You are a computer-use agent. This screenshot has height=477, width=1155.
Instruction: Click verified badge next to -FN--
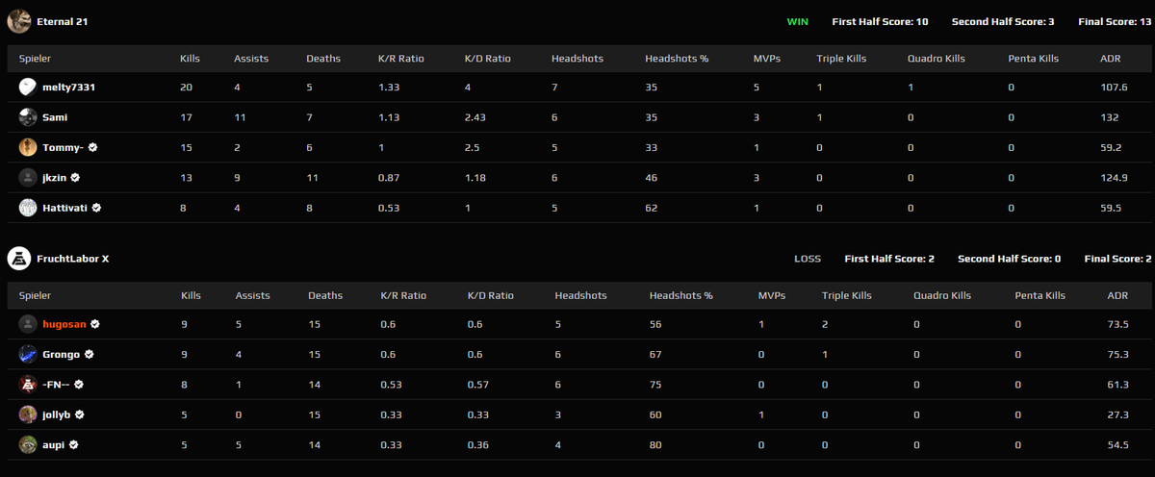[79, 384]
